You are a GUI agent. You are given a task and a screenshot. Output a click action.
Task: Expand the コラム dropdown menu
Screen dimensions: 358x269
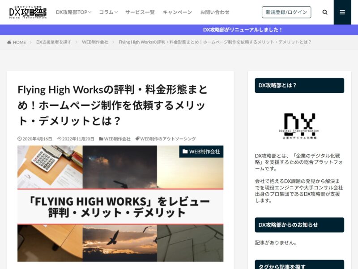(x=108, y=12)
